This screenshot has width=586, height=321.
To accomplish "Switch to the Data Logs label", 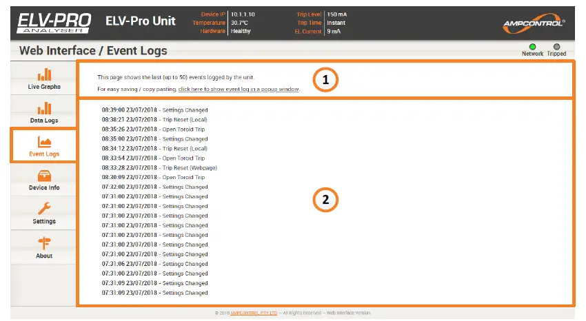I will click(44, 121).
